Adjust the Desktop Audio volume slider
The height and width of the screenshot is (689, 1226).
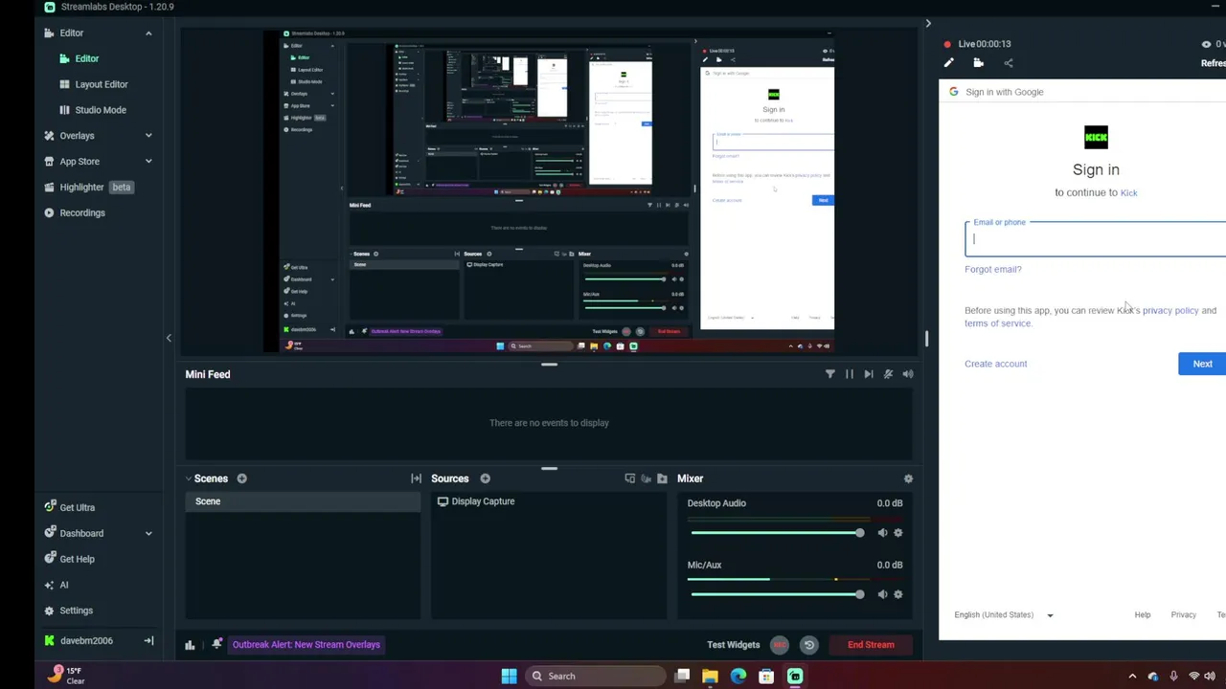pyautogui.click(x=777, y=533)
